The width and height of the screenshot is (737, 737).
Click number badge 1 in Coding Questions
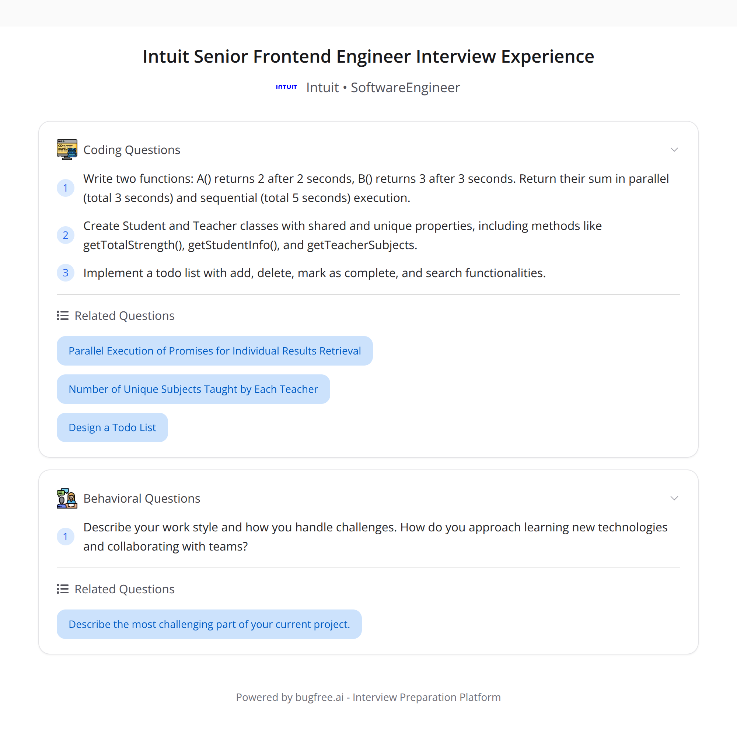point(66,188)
